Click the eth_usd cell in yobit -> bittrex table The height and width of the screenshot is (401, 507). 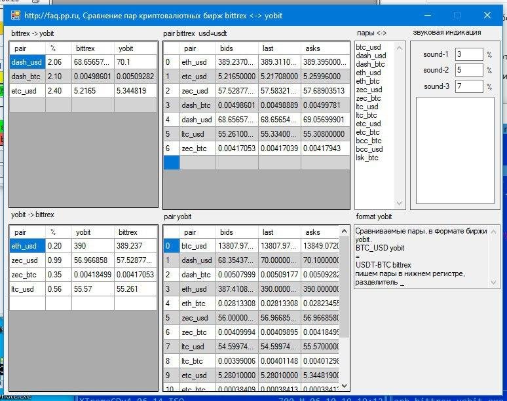click(x=28, y=246)
